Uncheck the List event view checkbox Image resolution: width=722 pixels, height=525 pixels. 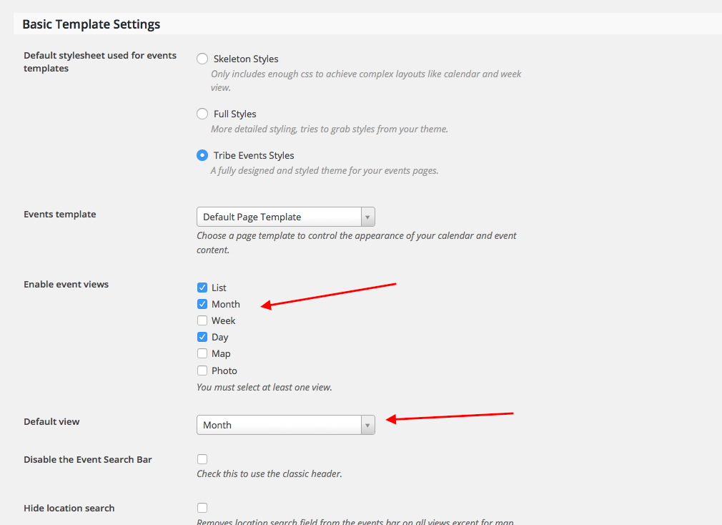(202, 288)
